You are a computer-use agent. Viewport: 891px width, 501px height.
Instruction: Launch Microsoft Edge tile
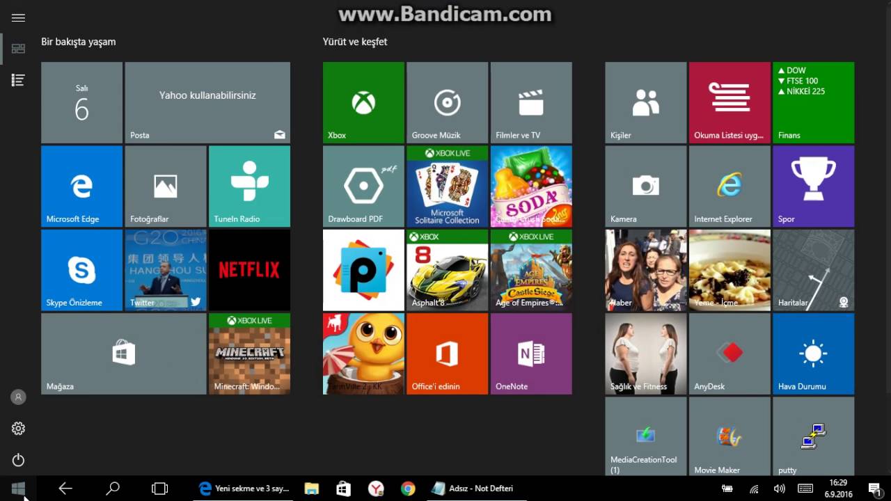[81, 186]
